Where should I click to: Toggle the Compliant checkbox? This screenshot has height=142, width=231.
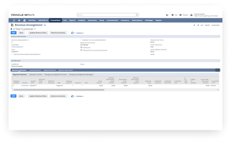pos(81,47)
